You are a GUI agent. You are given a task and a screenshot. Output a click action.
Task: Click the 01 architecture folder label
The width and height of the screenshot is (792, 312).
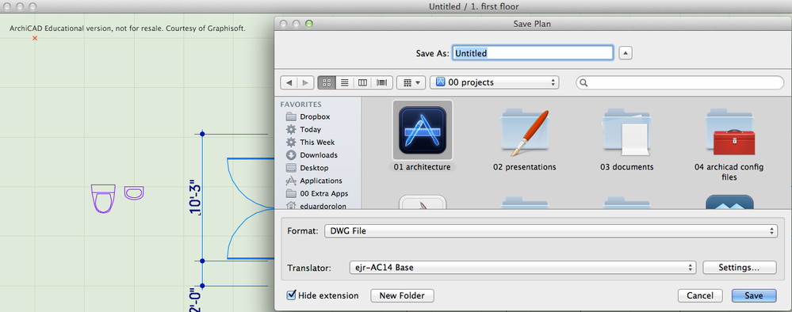tap(423, 167)
